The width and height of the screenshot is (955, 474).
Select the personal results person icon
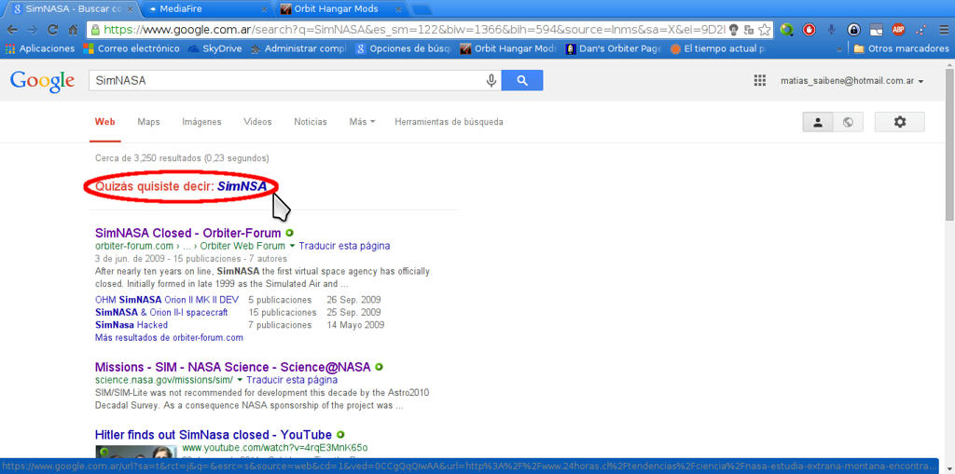[818, 122]
